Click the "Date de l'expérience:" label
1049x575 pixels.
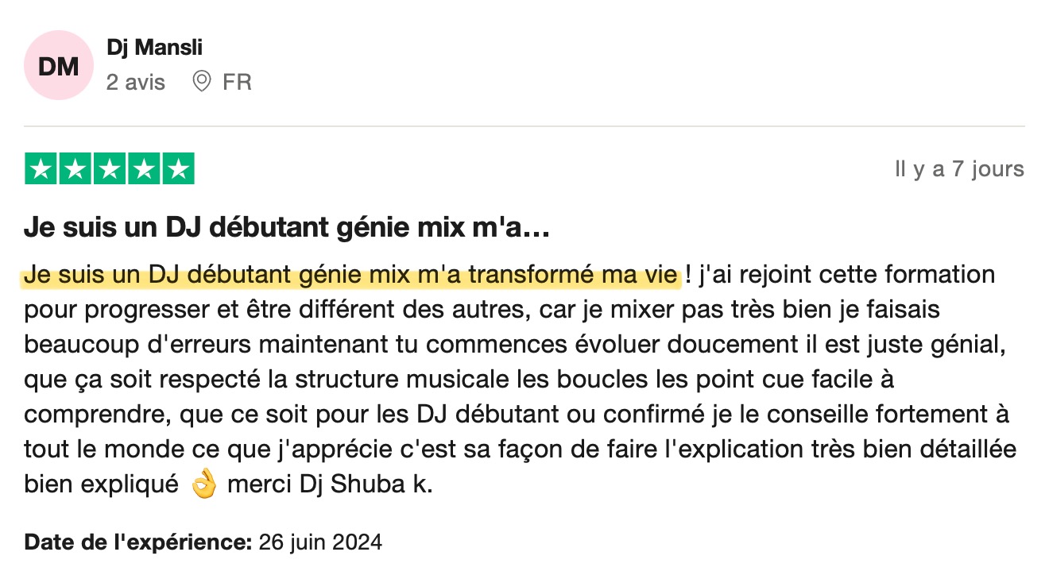pos(137,543)
